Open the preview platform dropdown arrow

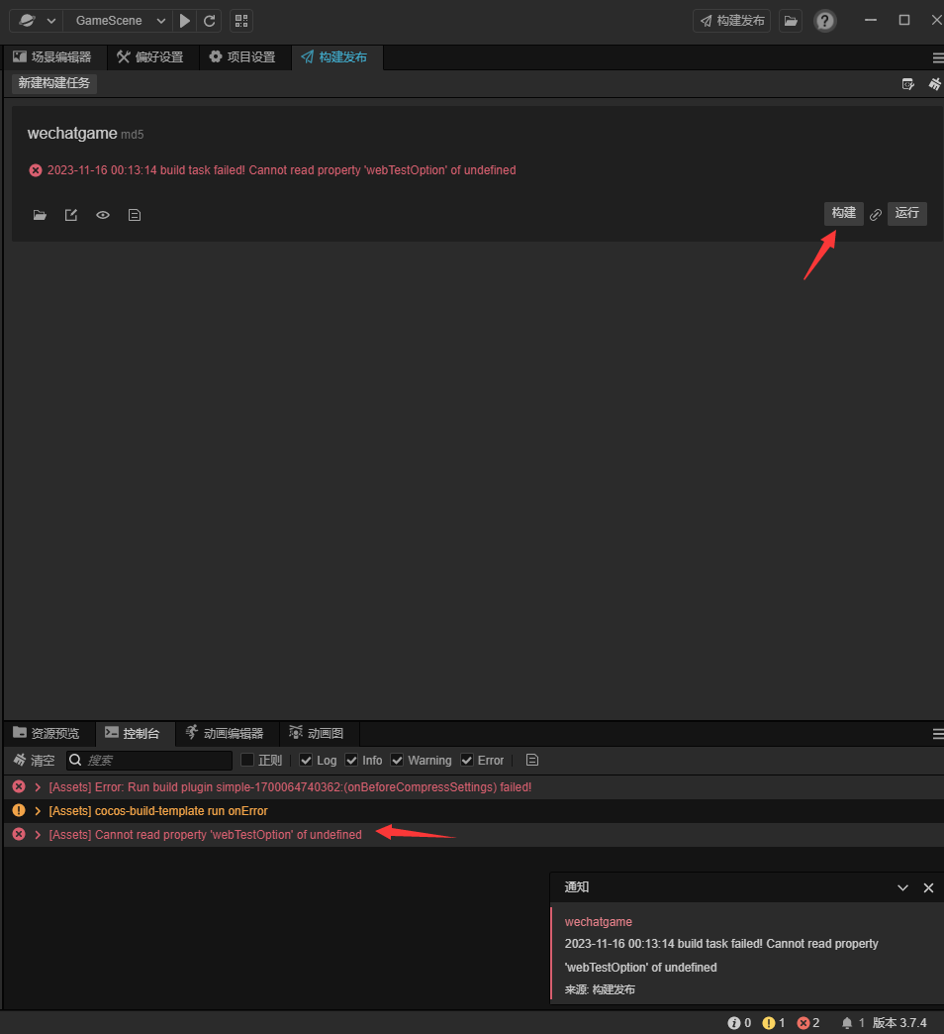click(x=51, y=21)
